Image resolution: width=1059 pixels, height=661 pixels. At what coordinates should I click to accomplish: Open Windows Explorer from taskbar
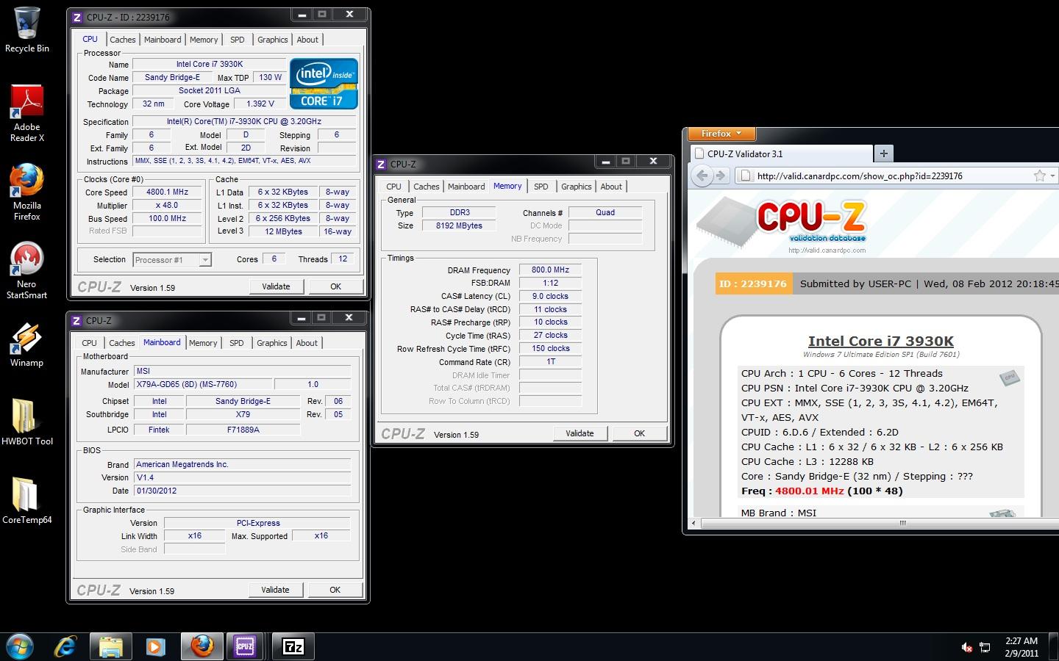point(111,646)
